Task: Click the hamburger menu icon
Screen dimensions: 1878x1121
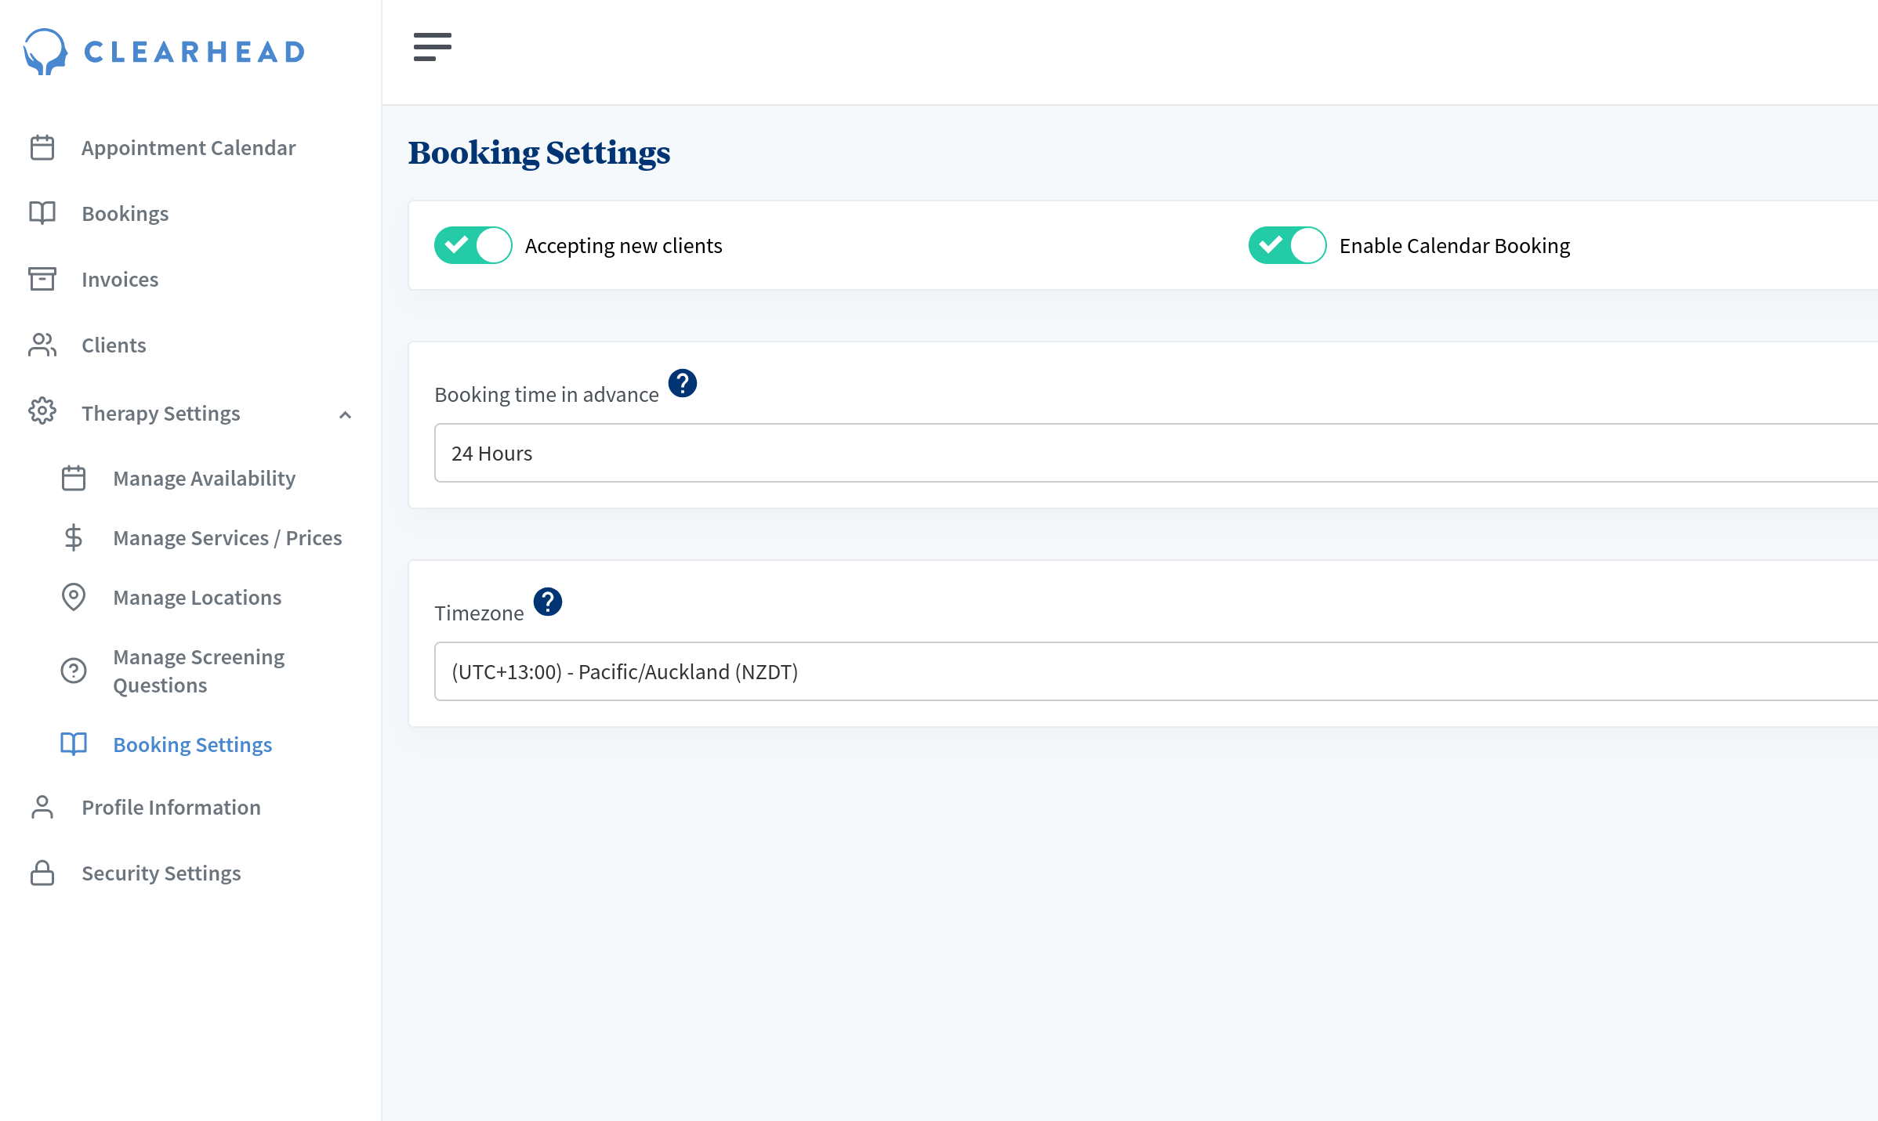Action: pos(432,47)
